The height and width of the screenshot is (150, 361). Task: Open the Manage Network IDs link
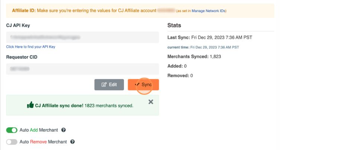[x=208, y=11]
